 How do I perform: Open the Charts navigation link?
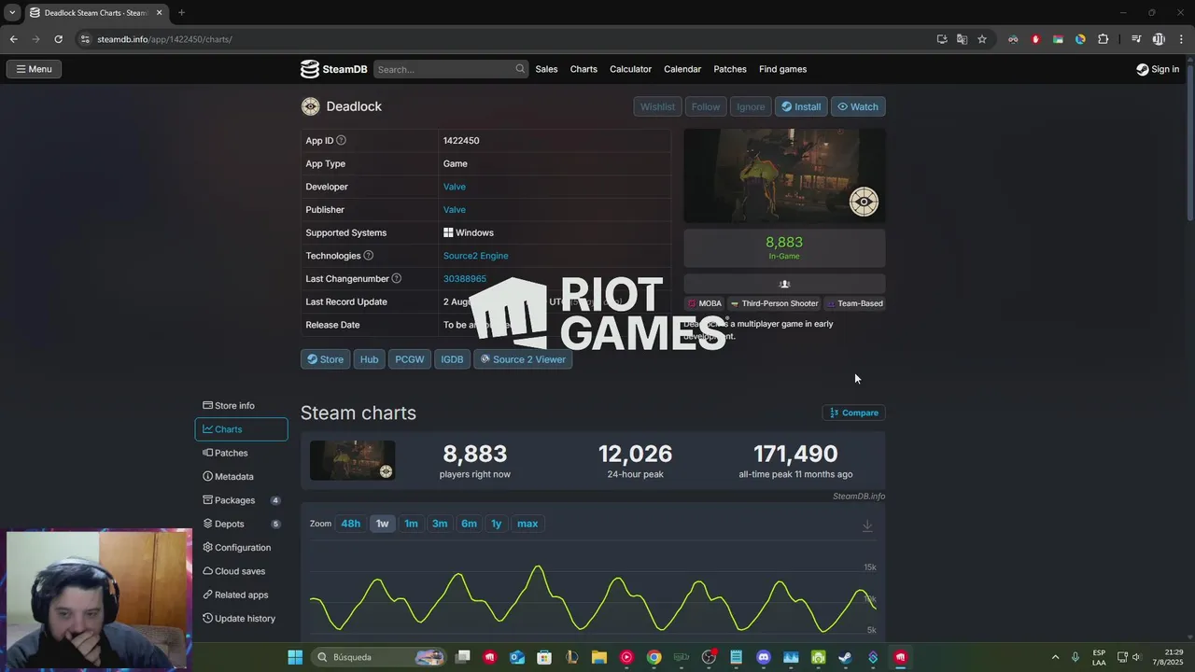583,69
